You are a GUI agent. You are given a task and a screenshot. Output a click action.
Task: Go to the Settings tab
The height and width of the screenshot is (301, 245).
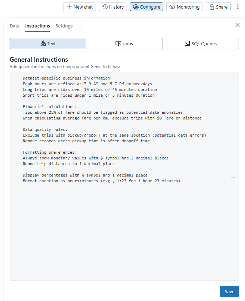point(64,26)
